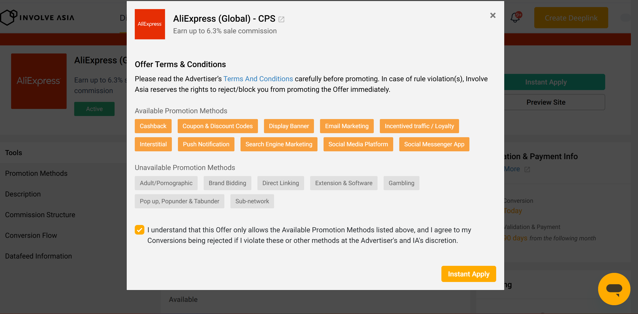Select the Cashback promotion method tag
This screenshot has height=314, width=638.
click(x=153, y=126)
